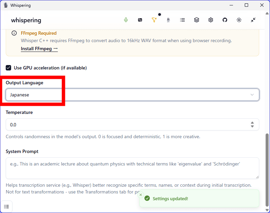This screenshot has width=270, height=213.
Task: Open the GitHub repository icon
Action: click(225, 20)
